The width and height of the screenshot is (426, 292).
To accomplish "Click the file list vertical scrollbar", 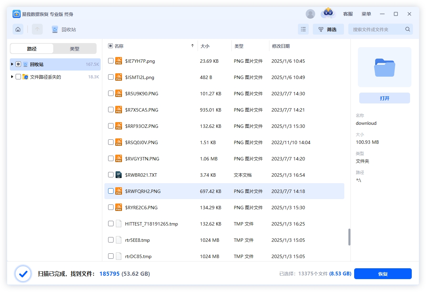I will [x=349, y=237].
